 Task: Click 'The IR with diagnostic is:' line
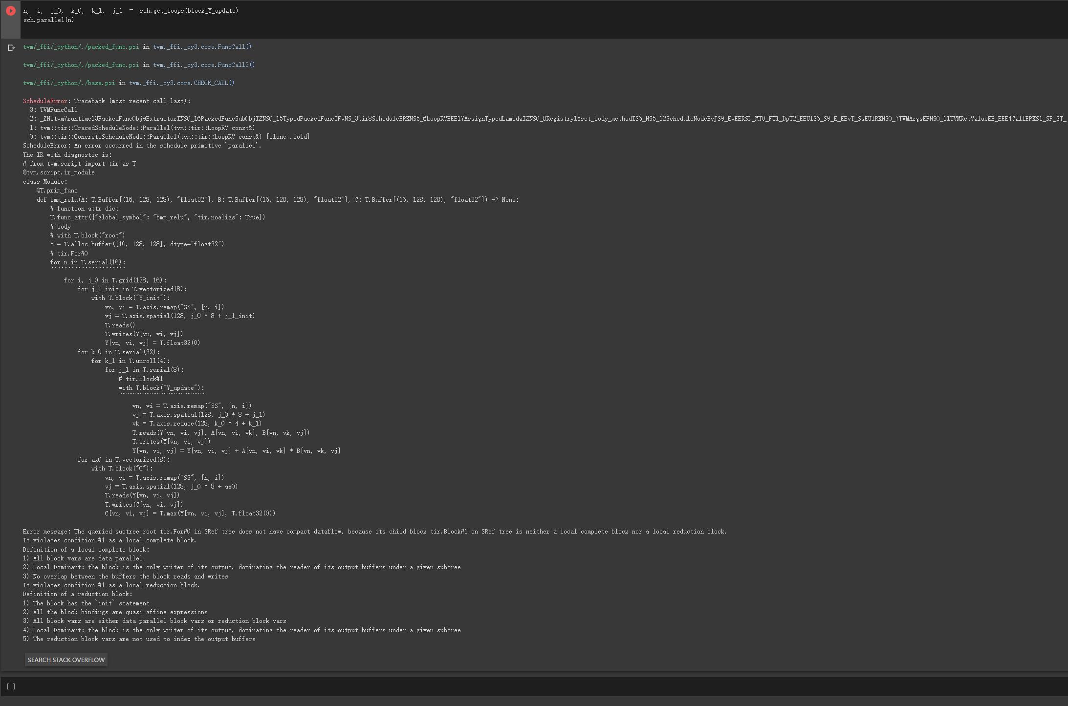click(x=67, y=155)
